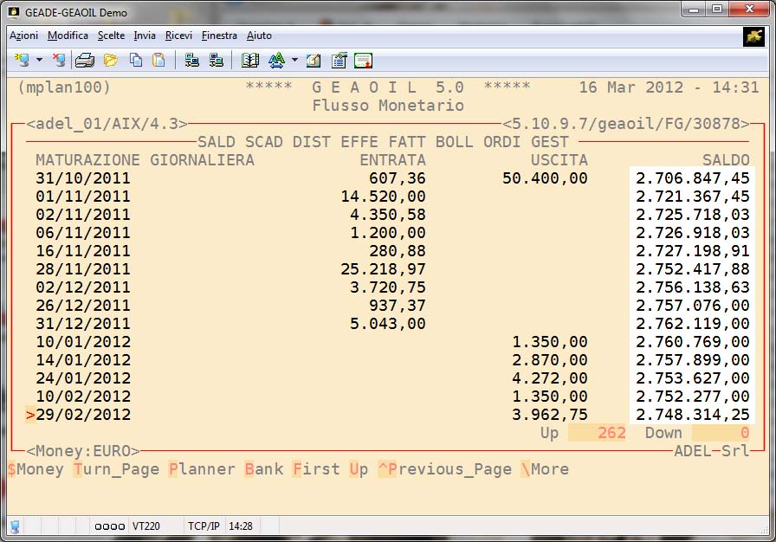This screenshot has width=776, height=542.
Task: Click the \More command
Action: 544,469
